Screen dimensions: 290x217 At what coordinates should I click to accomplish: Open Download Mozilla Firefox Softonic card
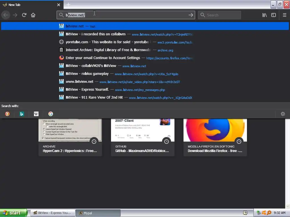tap(215, 137)
